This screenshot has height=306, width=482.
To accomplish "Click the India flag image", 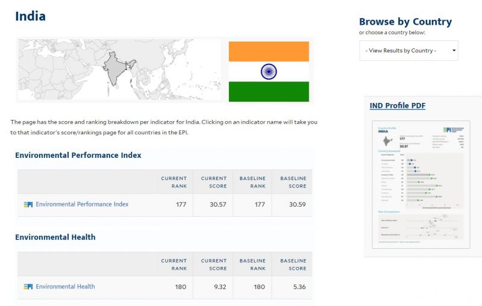I will point(269,72).
